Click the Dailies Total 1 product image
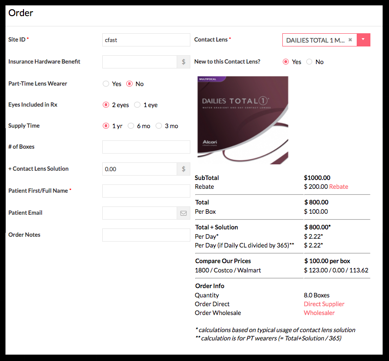The width and height of the screenshot is (389, 361). tap(243, 120)
